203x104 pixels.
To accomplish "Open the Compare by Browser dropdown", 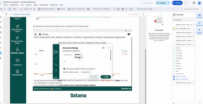I will click(x=78, y=54).
